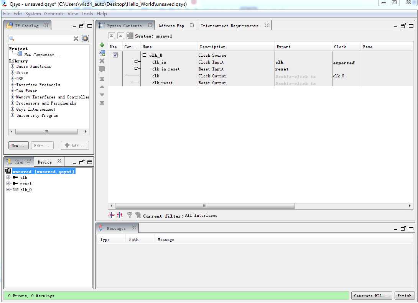Expand clk node in Hierarchy
Viewport: 418px width, 303px height.
(8, 177)
